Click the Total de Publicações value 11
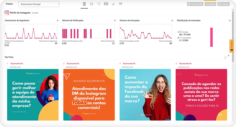This screenshot has height=127, width=236. point(113,44)
